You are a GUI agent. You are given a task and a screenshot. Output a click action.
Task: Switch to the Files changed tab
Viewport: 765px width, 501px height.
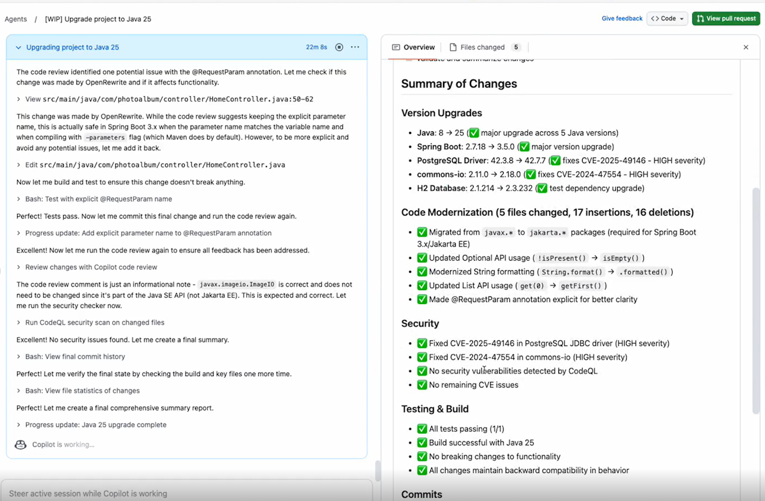pos(481,47)
